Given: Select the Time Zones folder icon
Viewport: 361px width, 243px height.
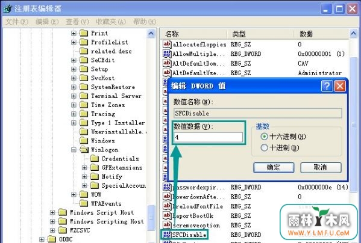Looking at the screenshot, I should (84, 105).
